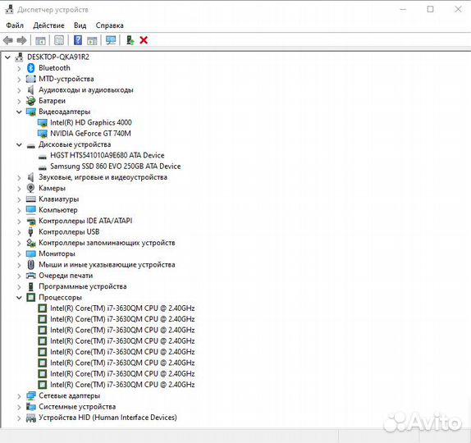Click the Сетевые адаптеры network icon
This screenshot has height=443, width=471.
tap(30, 396)
